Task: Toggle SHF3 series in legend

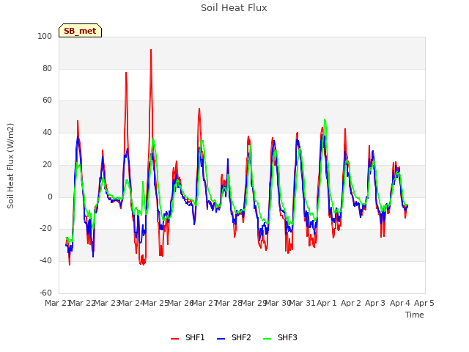Action: click(280, 337)
